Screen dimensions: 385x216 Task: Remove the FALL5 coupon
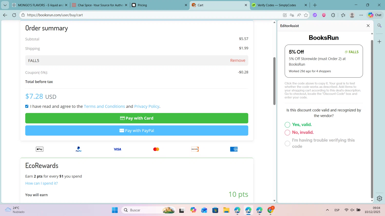pos(238,60)
